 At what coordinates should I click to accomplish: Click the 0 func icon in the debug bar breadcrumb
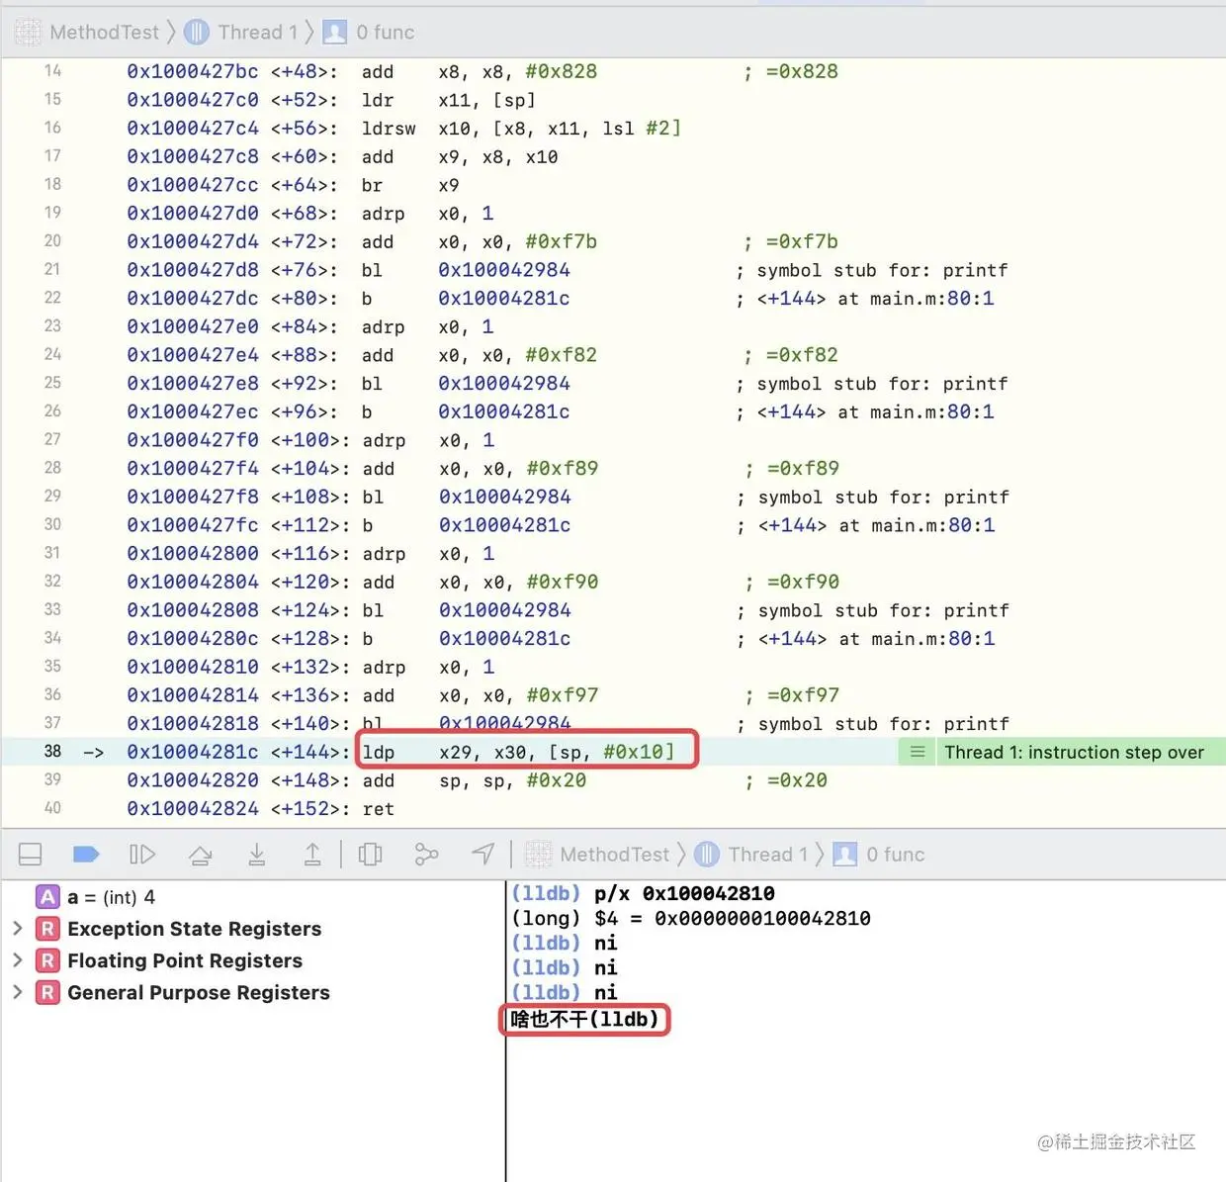click(845, 855)
